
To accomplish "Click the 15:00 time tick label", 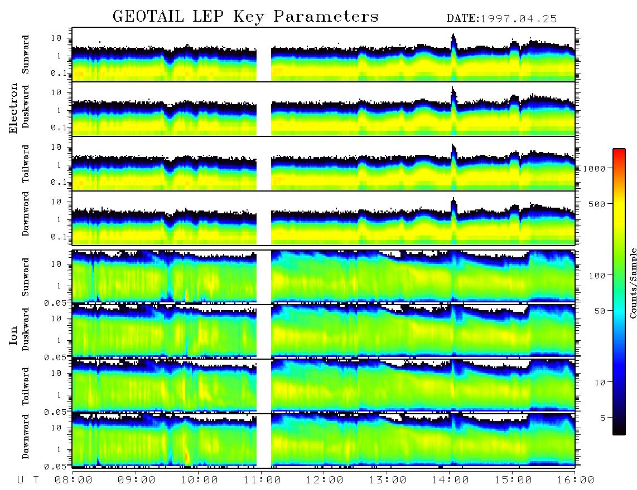I will tap(513, 480).
